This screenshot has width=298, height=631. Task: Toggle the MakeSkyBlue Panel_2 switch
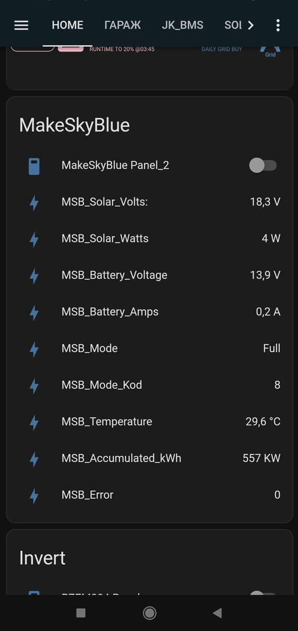click(x=263, y=165)
